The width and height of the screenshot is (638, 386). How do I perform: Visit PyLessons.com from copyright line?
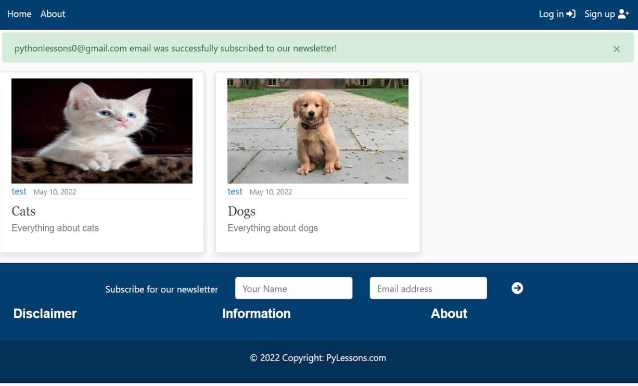[x=356, y=358]
